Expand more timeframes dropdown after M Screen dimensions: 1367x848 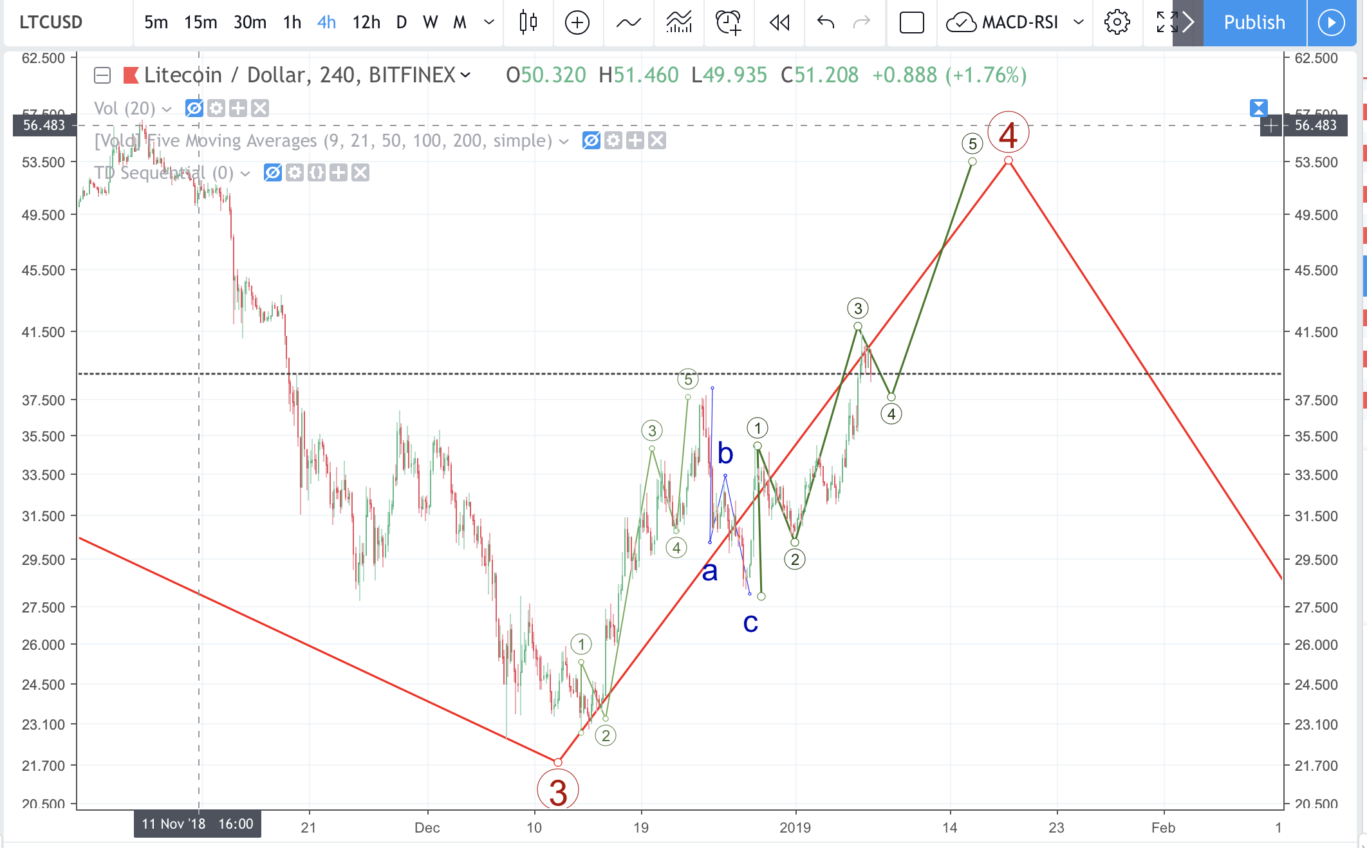coord(489,23)
